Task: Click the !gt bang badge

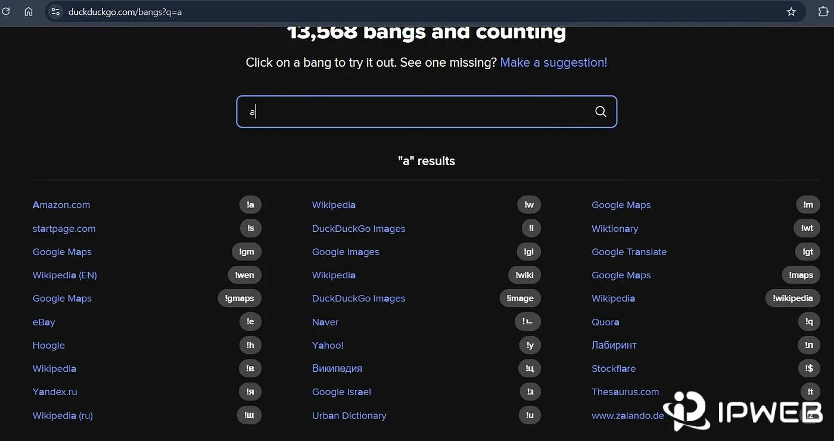Action: pos(807,252)
